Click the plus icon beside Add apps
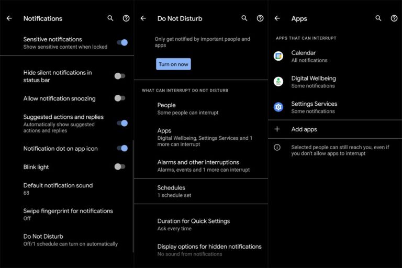 tap(277, 129)
